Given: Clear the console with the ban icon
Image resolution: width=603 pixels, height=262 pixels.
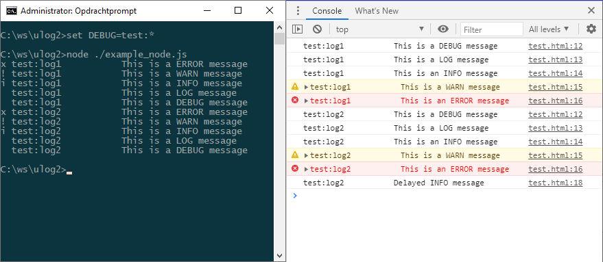Looking at the screenshot, I should (317, 29).
